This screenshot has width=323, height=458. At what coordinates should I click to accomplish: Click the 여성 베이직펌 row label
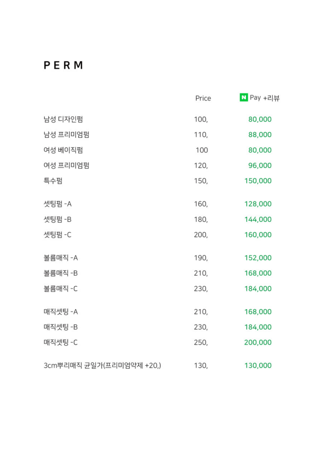coord(64,150)
